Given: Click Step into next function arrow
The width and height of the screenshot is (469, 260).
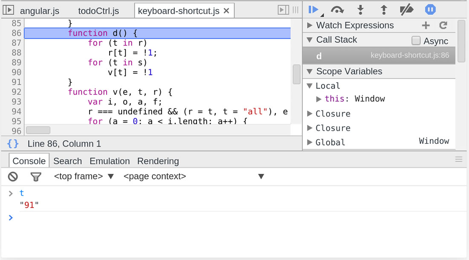Looking at the screenshot, I should pos(360,10).
